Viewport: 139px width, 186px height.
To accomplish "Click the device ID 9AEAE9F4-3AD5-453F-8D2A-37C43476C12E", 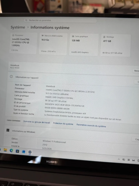I will pyautogui.click(x=64, y=105).
